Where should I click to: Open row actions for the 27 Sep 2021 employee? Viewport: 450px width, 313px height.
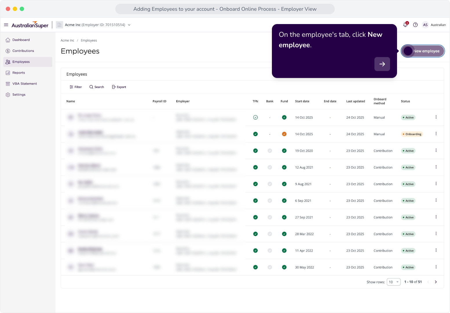(436, 217)
